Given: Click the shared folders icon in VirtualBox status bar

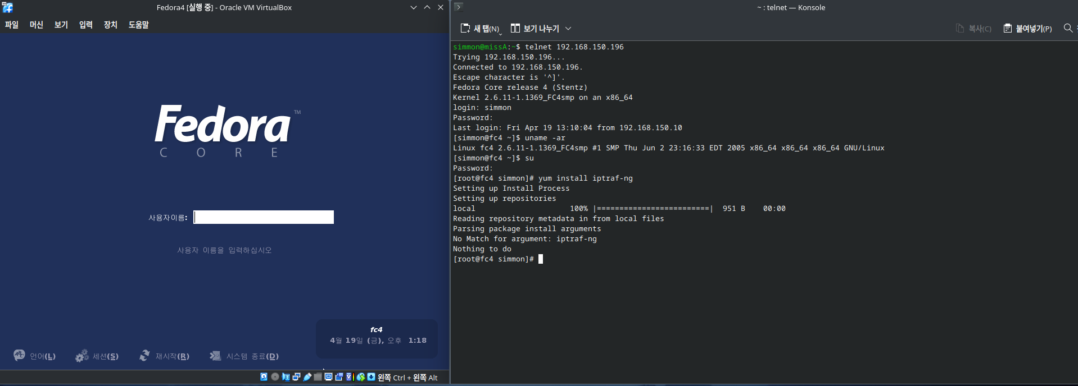Looking at the screenshot, I should click(318, 377).
